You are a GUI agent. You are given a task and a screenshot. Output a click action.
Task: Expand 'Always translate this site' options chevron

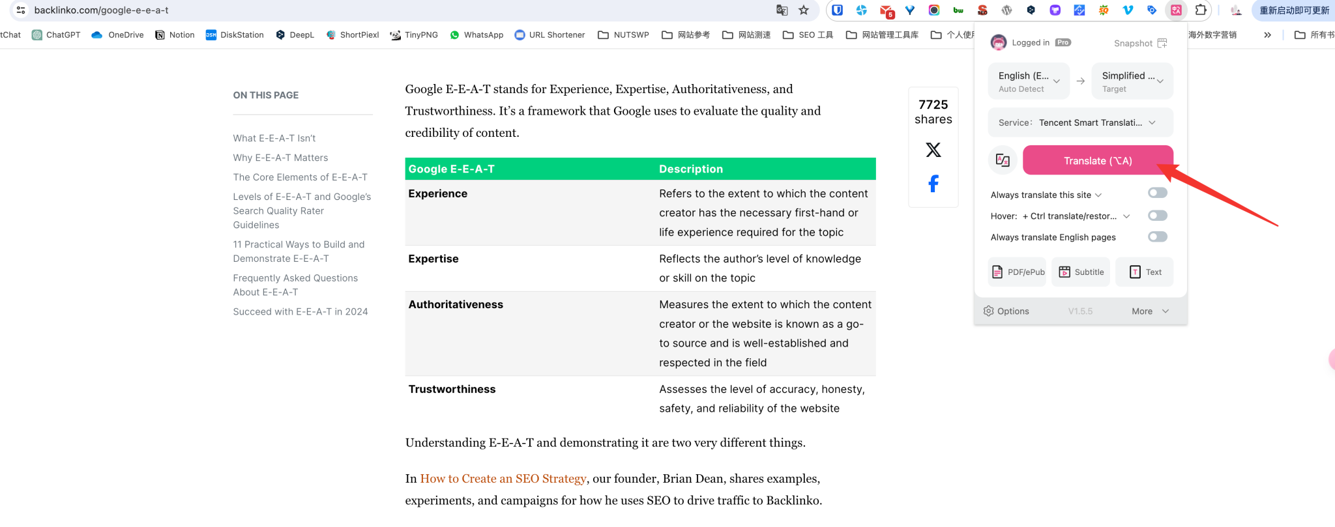click(x=1098, y=195)
